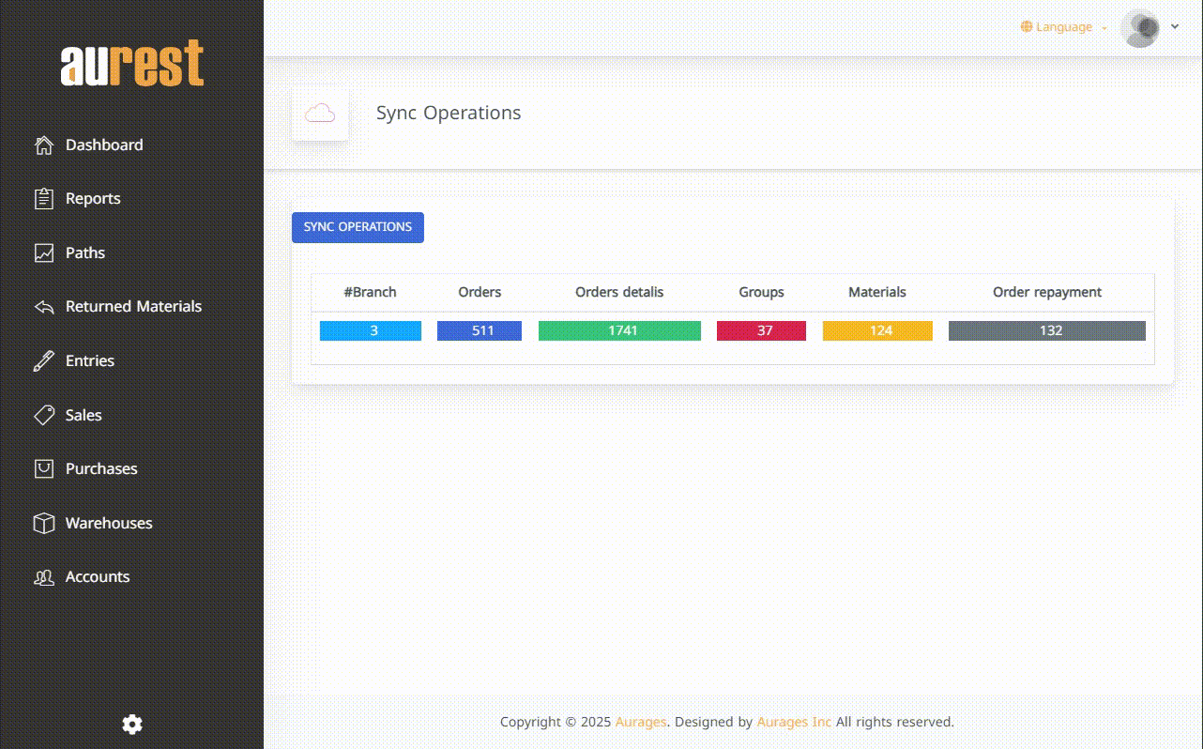This screenshot has height=749, width=1203.
Task: Click the aurest logo
Action: 132,64
